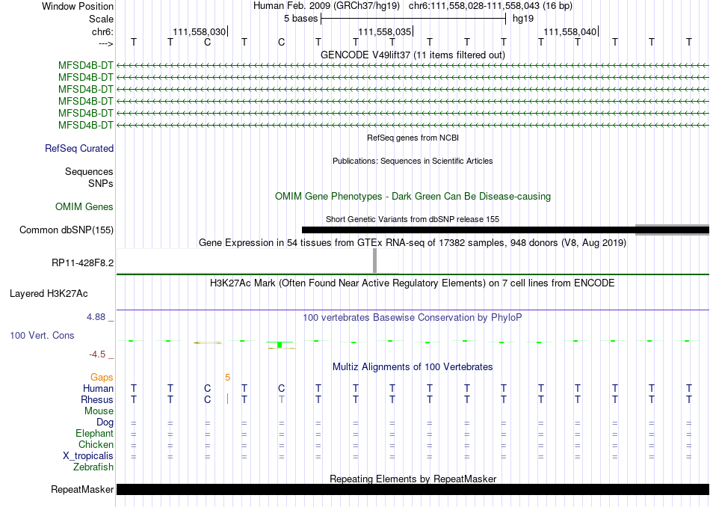Click the X_tropicalis alignment row label

88,456
